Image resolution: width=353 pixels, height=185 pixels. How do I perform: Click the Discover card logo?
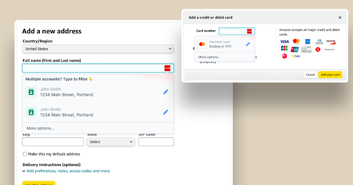331,41
